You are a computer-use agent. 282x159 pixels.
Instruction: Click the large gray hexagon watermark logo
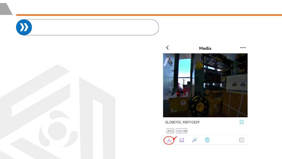pyautogui.click(x=58, y=112)
